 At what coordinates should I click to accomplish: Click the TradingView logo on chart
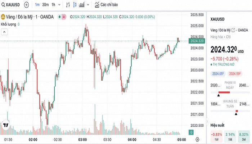[6, 125]
